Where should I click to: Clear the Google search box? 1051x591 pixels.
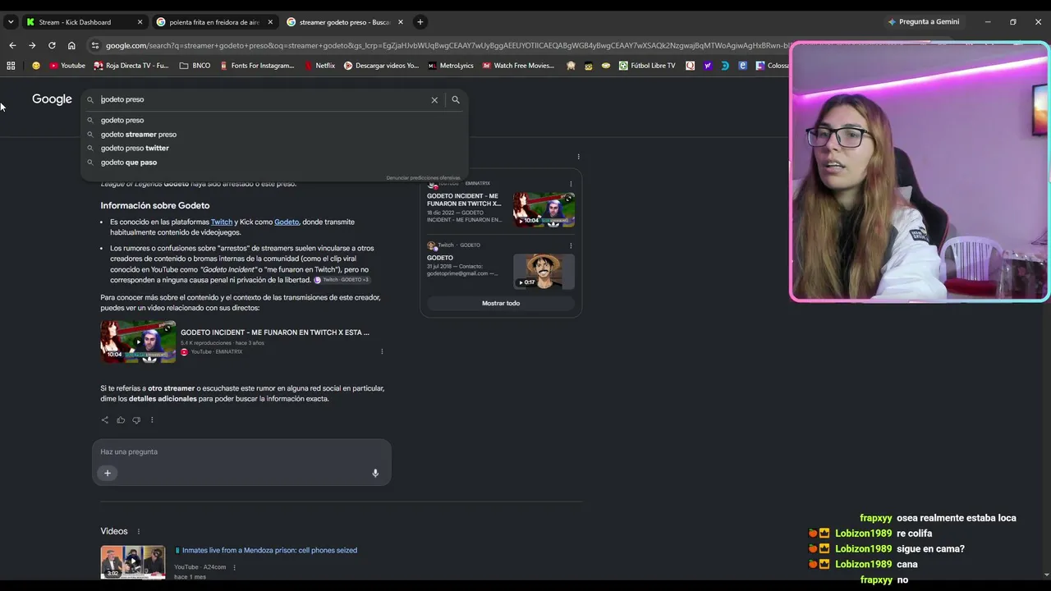(x=434, y=100)
